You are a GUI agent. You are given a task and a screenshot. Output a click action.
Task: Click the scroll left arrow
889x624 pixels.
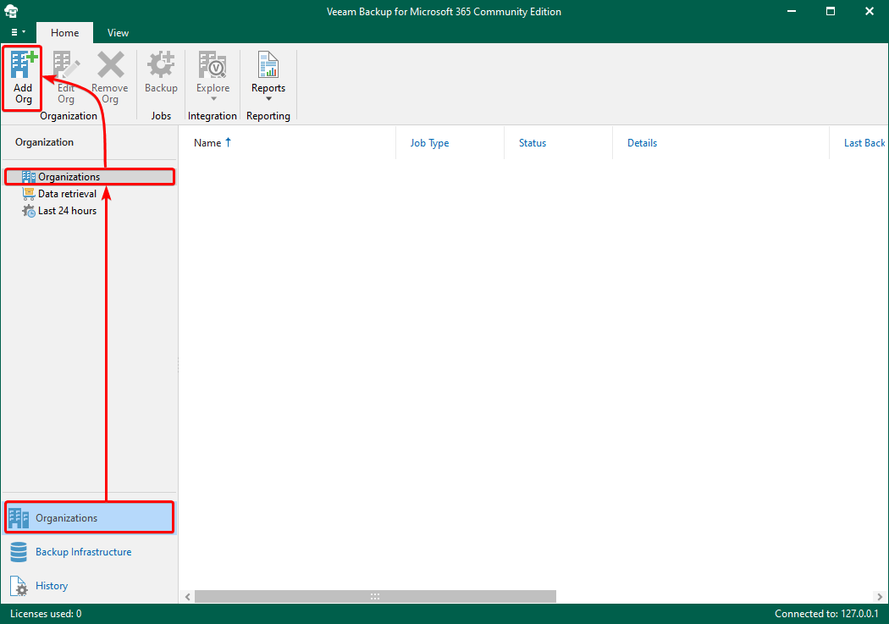pos(188,596)
